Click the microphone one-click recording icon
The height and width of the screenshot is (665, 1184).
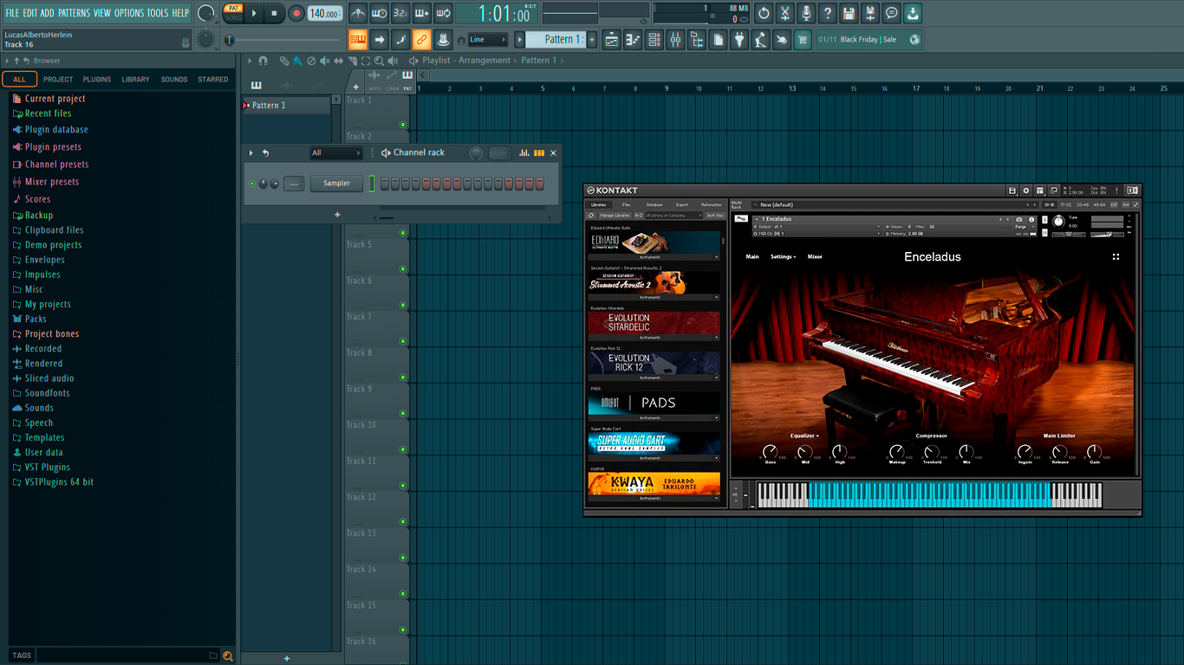pyautogui.click(x=806, y=13)
